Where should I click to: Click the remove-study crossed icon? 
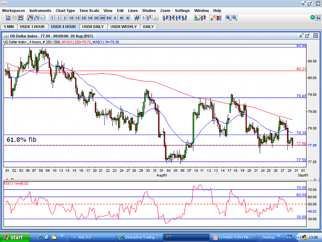click(203, 18)
